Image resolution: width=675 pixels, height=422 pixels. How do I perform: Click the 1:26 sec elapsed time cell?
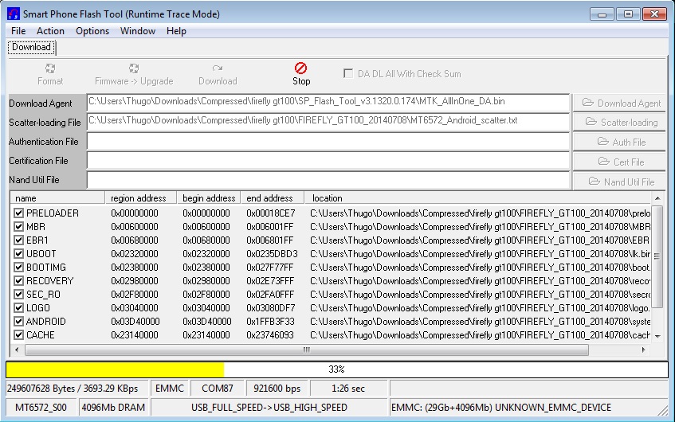(x=348, y=389)
